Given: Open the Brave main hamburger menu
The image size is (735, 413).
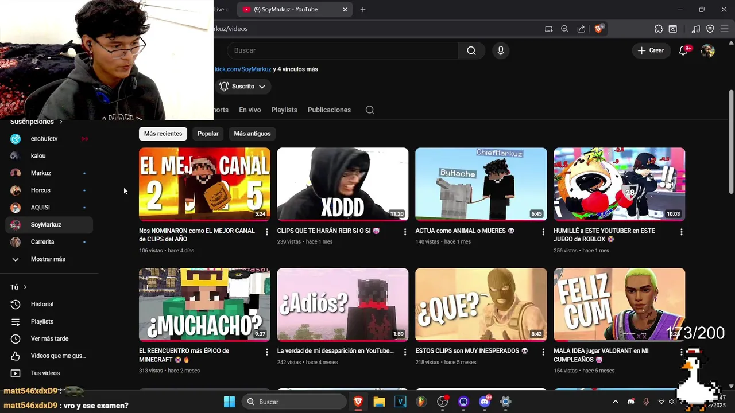Looking at the screenshot, I should [x=725, y=29].
